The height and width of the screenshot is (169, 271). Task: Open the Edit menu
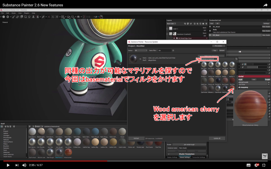[8, 13]
